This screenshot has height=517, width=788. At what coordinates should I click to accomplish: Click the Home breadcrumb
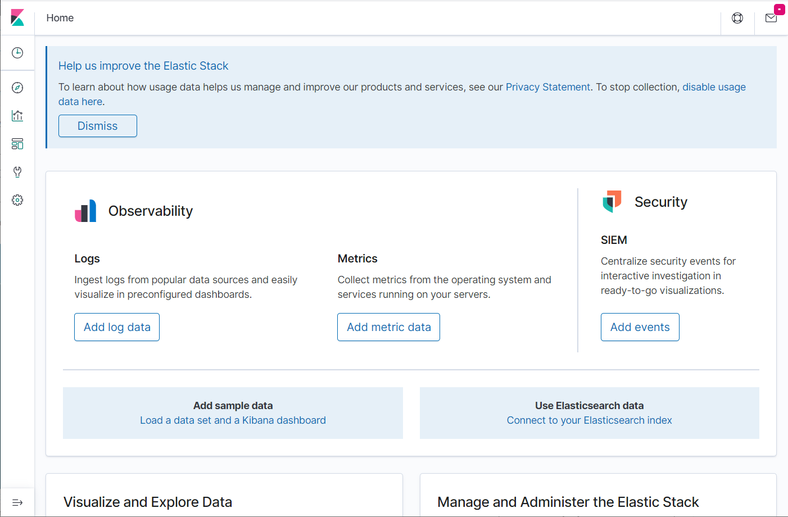(60, 18)
